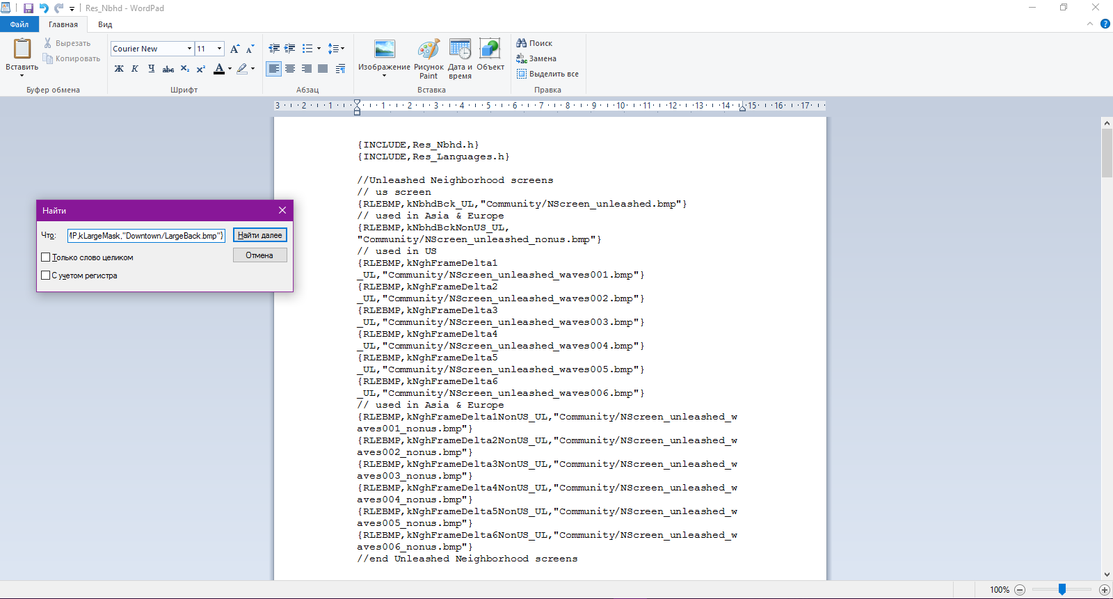This screenshot has width=1113, height=599.
Task: Redo the last action
Action: pyautogui.click(x=59, y=8)
